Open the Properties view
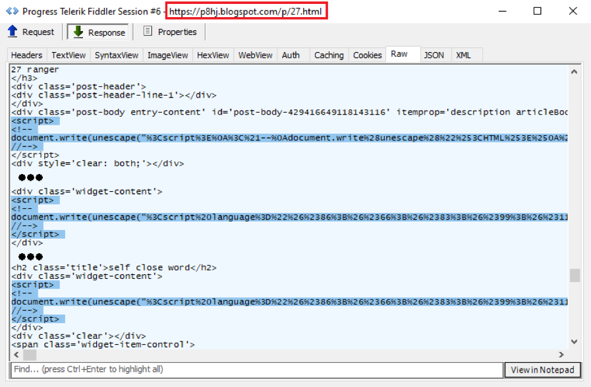Image resolution: width=591 pixels, height=387 pixels. click(170, 32)
